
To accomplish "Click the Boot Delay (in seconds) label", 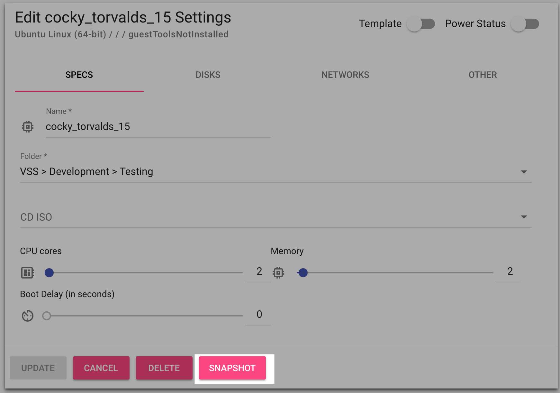I will pos(67,294).
